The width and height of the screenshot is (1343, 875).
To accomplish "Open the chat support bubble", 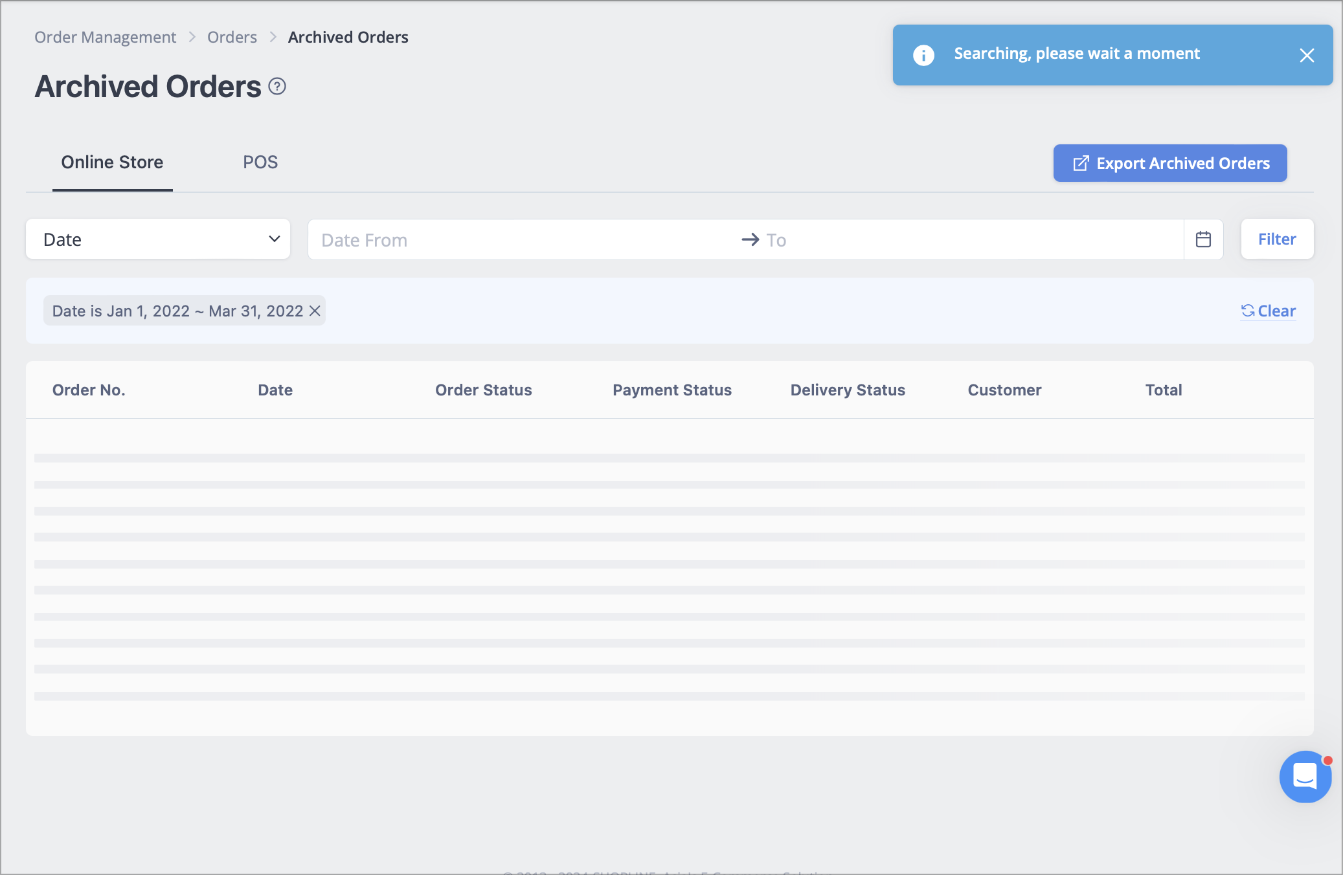I will coord(1305,777).
